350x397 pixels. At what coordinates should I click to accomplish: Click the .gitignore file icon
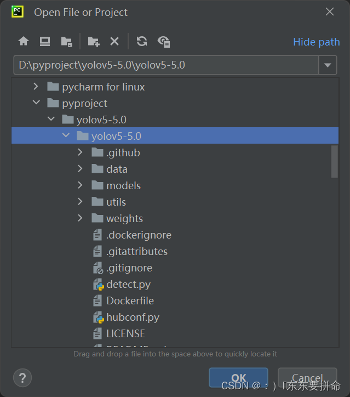98,268
